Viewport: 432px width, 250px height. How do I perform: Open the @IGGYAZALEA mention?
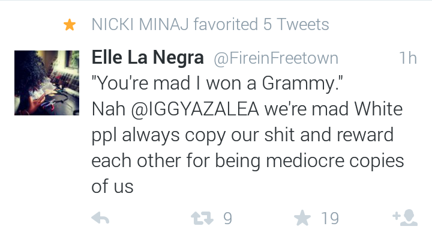click(x=195, y=109)
